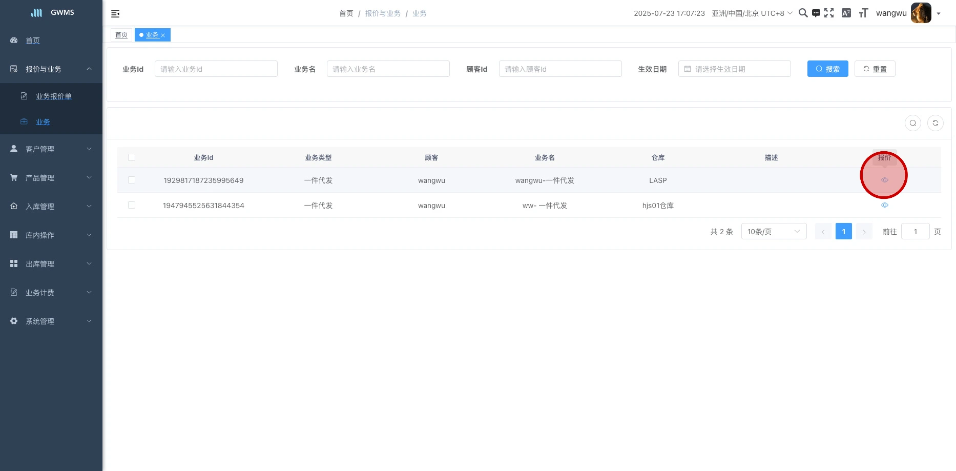This screenshot has width=956, height=471.
Task: Click the blue 搜索 button
Action: (827, 69)
